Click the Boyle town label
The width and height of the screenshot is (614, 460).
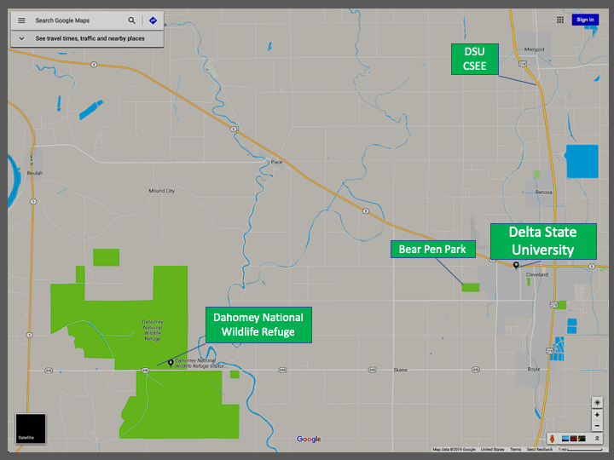[533, 369]
